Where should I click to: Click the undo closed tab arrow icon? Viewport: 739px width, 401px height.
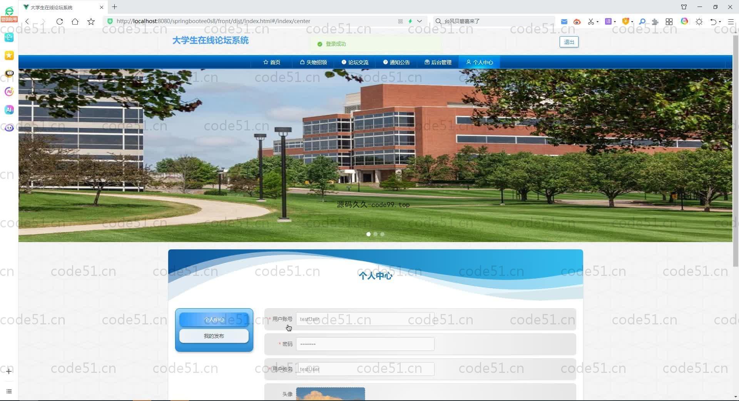click(713, 22)
